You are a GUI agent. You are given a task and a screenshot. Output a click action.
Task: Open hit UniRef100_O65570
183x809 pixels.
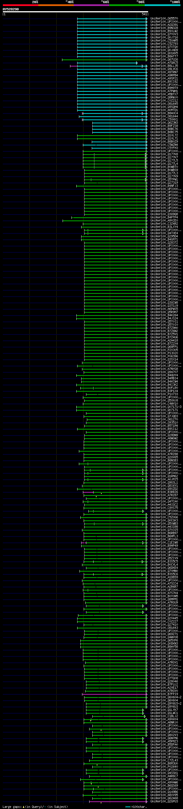164,19
